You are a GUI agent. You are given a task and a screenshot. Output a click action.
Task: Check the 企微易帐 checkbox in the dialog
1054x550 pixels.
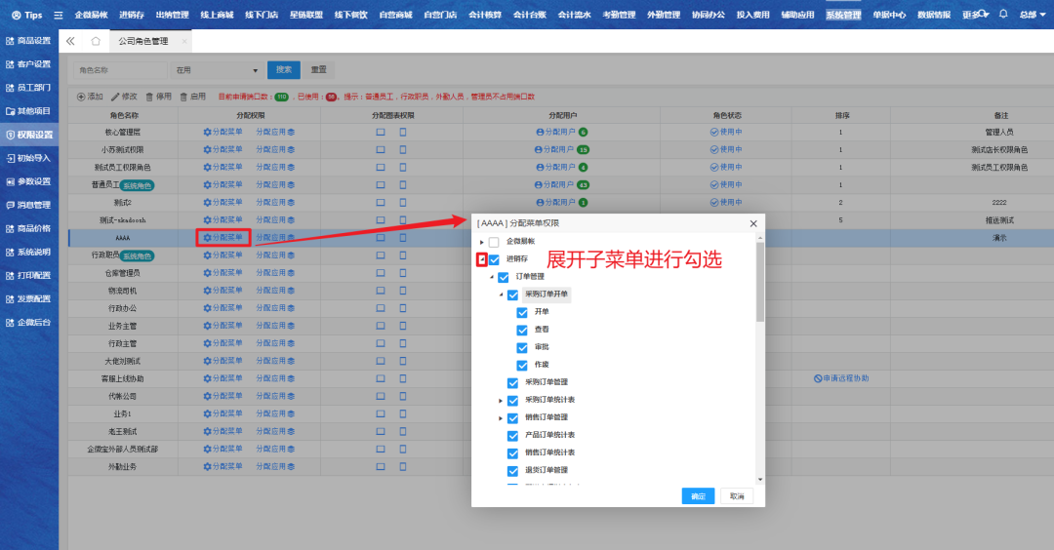tap(494, 242)
